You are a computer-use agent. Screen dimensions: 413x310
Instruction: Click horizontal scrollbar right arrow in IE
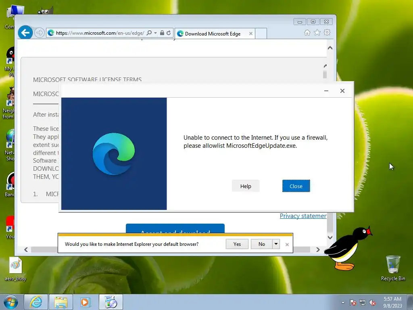[x=318, y=249]
